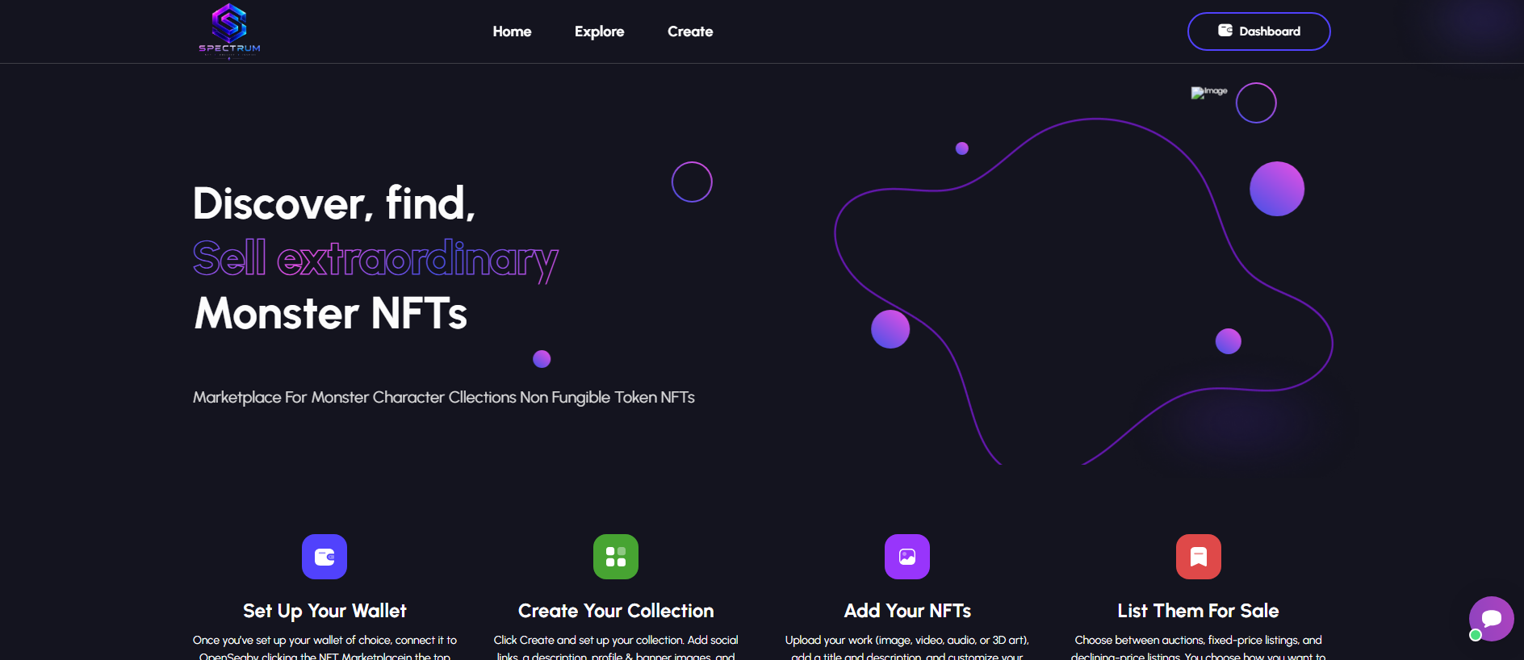Click 'Create Your Collection' heading
Screen dimensions: 1524x660
(x=616, y=611)
